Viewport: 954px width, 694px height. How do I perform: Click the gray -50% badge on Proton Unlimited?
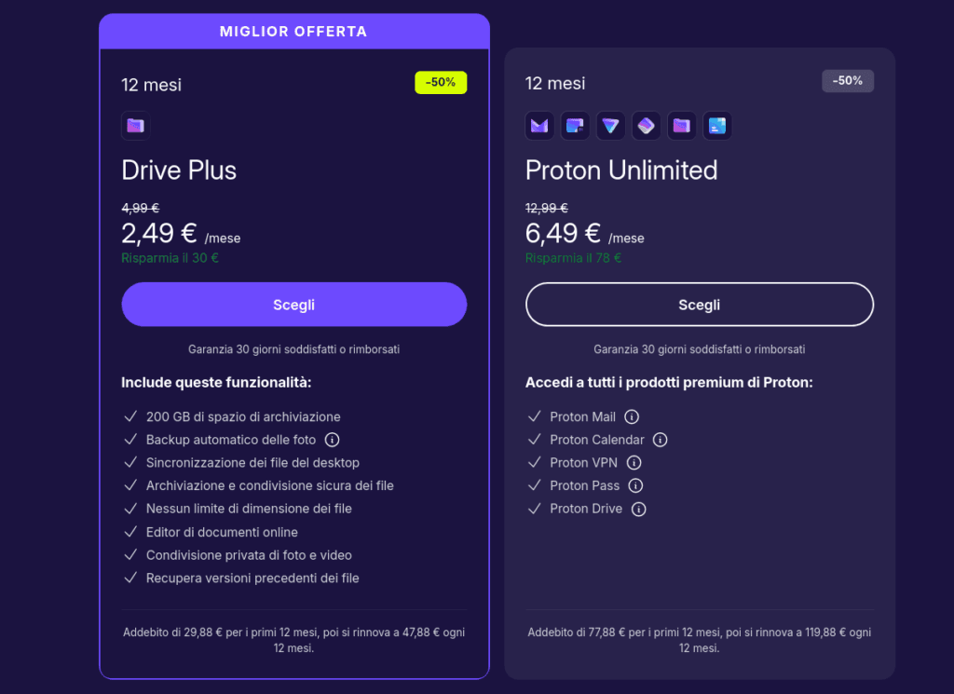[x=847, y=81]
